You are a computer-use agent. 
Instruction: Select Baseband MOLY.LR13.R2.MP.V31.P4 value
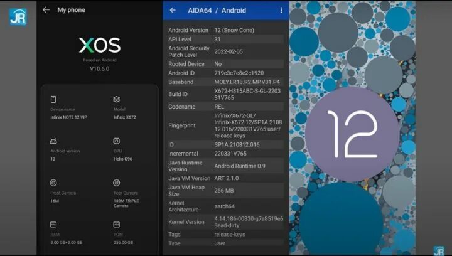247,82
